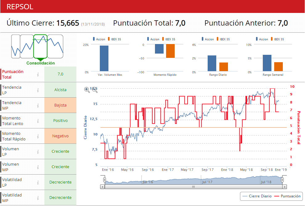Click the Decreciente value for Volatilidad LP

point(60,182)
